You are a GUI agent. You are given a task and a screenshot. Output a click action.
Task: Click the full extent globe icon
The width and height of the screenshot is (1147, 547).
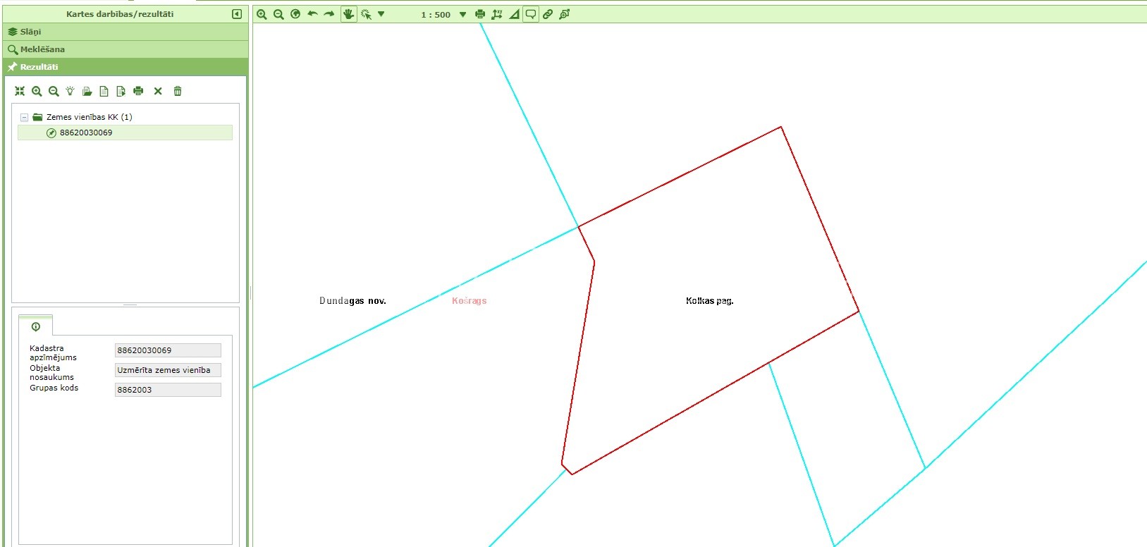[295, 14]
